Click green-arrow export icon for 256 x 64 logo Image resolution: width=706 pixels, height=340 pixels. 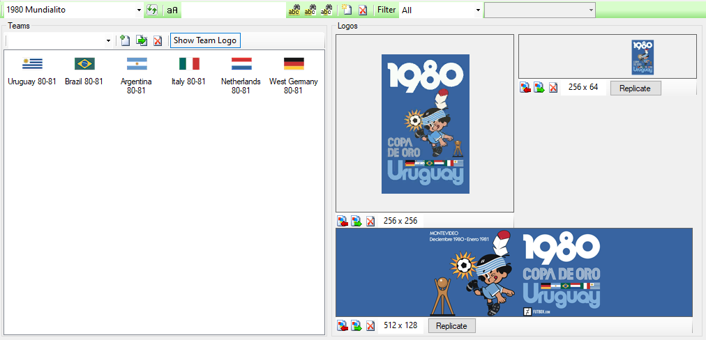(x=539, y=88)
